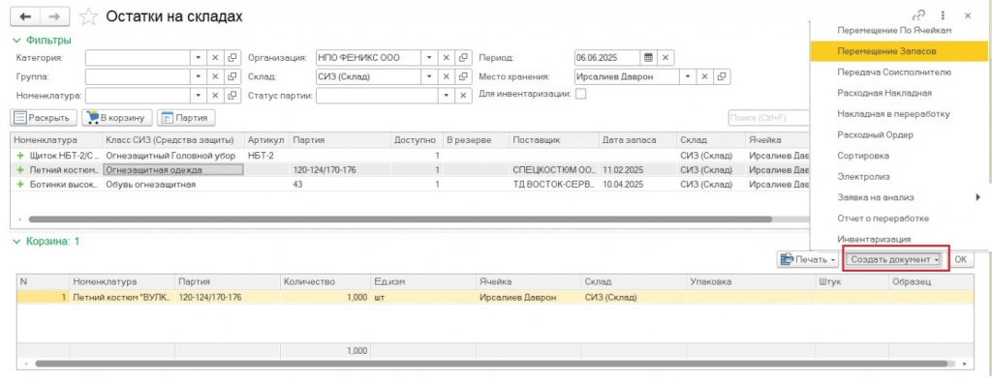Open selection form for Номенклатура filter
This screenshot has height=378, width=992.
pyautogui.click(x=232, y=96)
